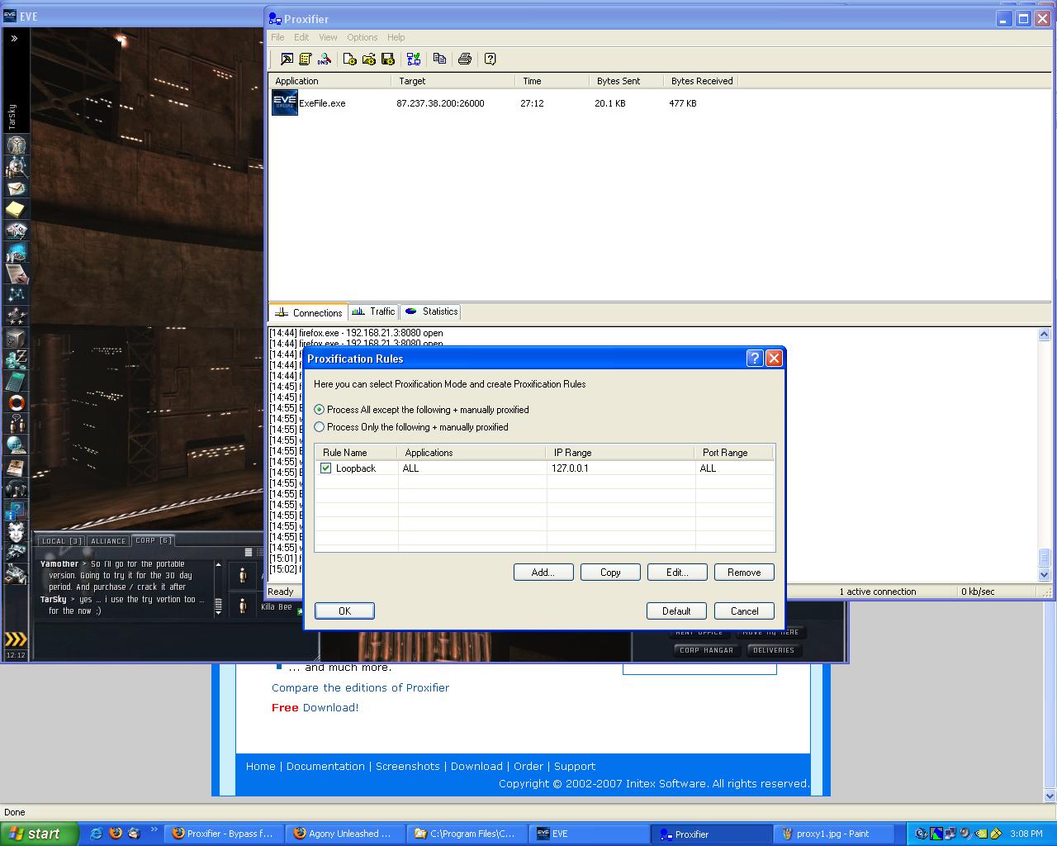Click the Edit... rule button
Image resolution: width=1057 pixels, height=846 pixels.
point(677,572)
